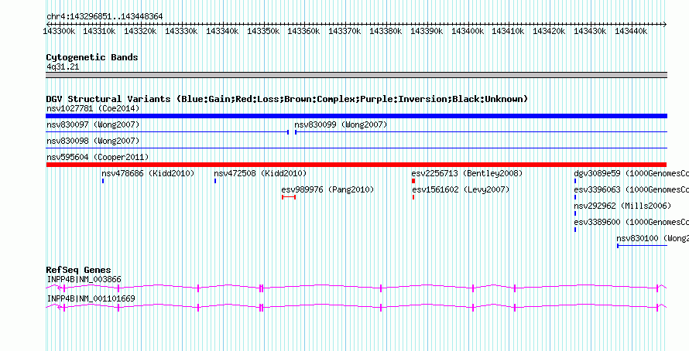Click the nsv1027781 (Coe2014) blue gain bar
The image size is (689, 351).
click(356, 116)
